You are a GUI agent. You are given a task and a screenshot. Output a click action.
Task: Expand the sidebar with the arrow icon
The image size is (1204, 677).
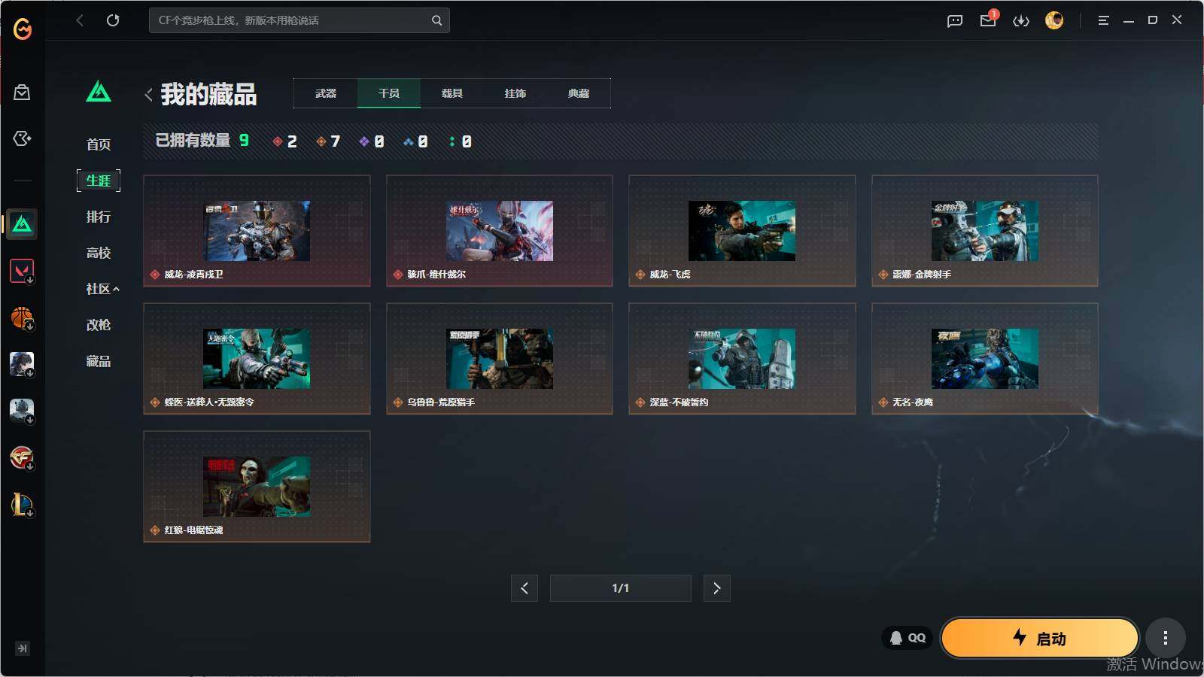tap(23, 648)
